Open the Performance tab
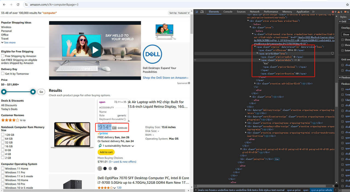The image size is (350, 192). point(271,12)
